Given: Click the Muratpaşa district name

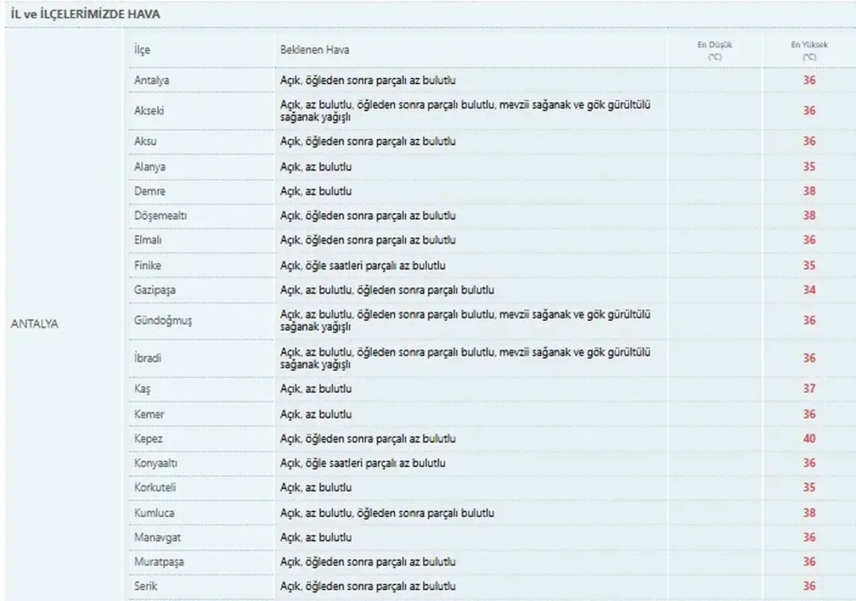Looking at the screenshot, I should (x=158, y=562).
